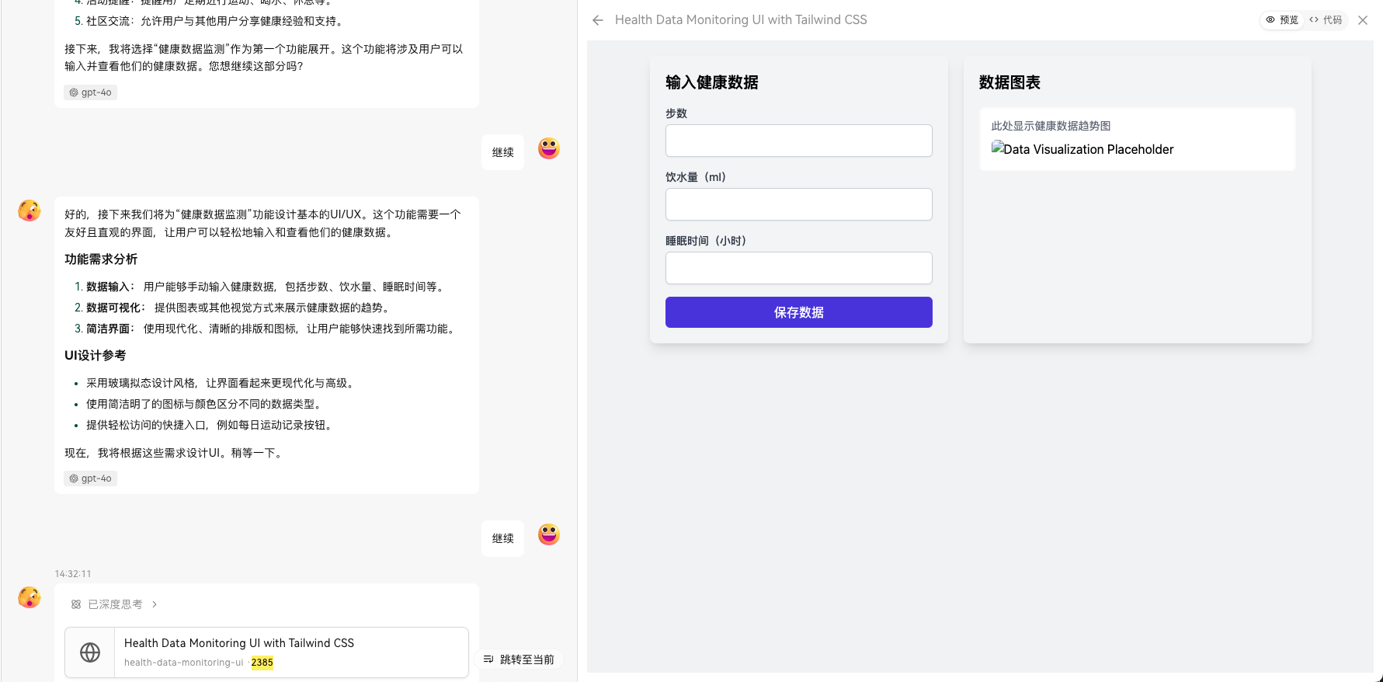Click the first gpt-4o model tag
Screen dimensions: 1383x682
click(90, 92)
